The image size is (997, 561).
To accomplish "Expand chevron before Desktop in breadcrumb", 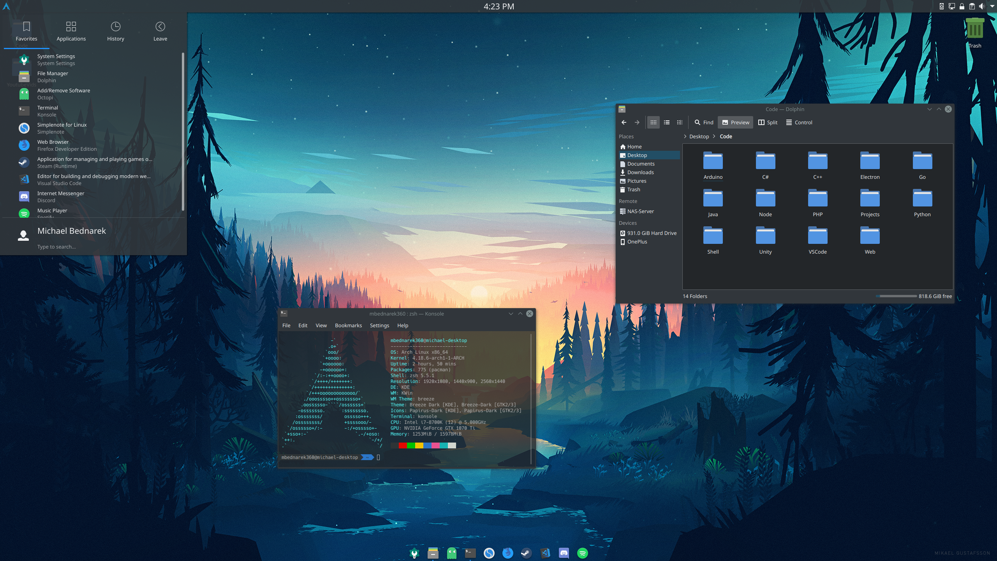I will pos(685,136).
